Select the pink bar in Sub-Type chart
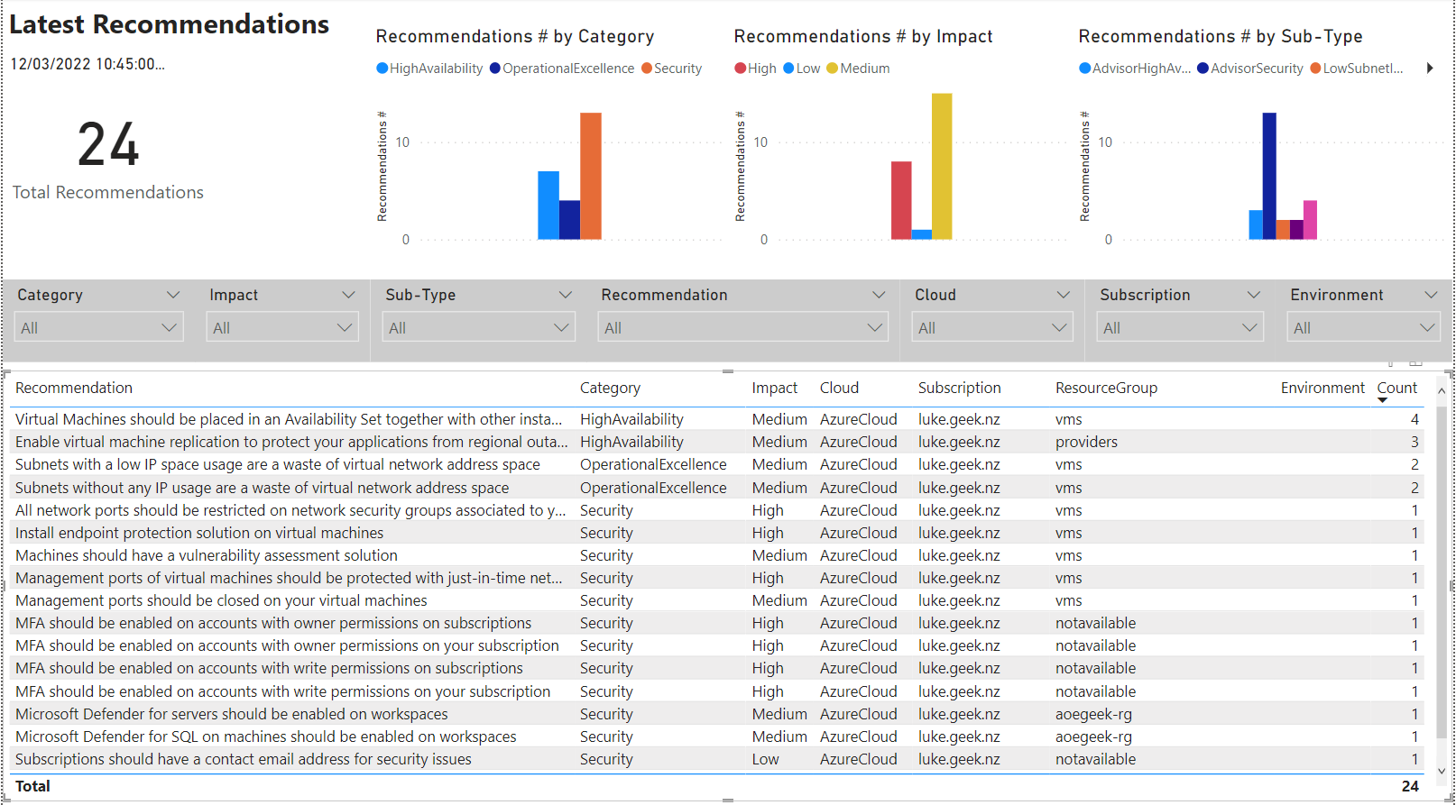 (x=1310, y=220)
